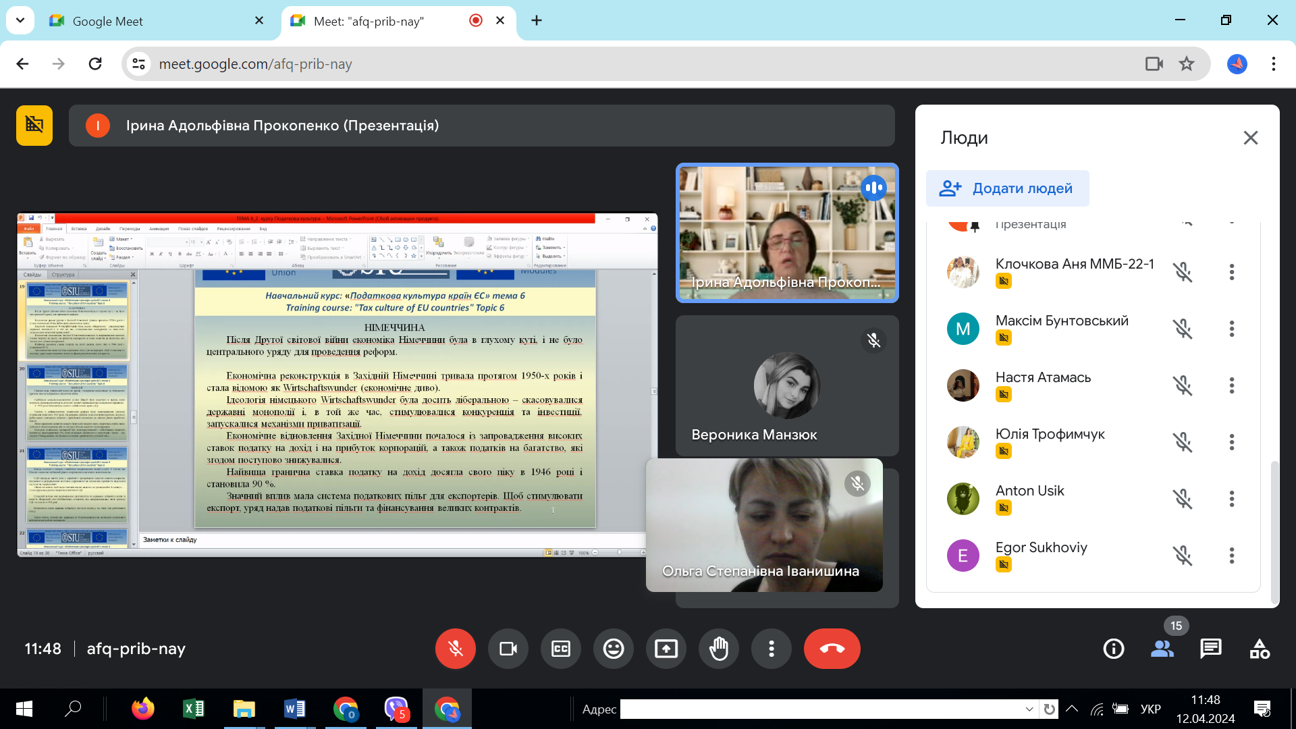Click Anton Usik muted mic icon

point(1183,499)
